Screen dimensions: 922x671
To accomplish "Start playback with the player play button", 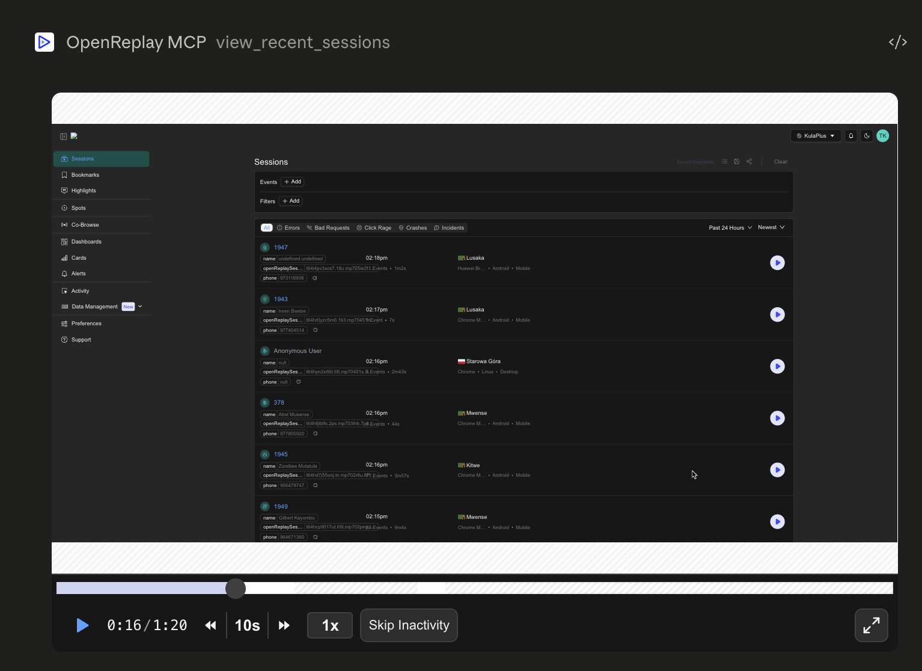I will [x=83, y=625].
